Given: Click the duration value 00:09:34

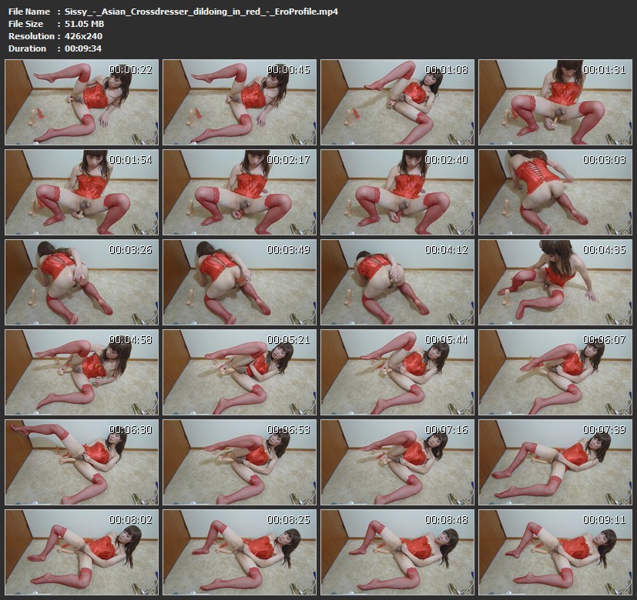Looking at the screenshot, I should pyautogui.click(x=83, y=48).
